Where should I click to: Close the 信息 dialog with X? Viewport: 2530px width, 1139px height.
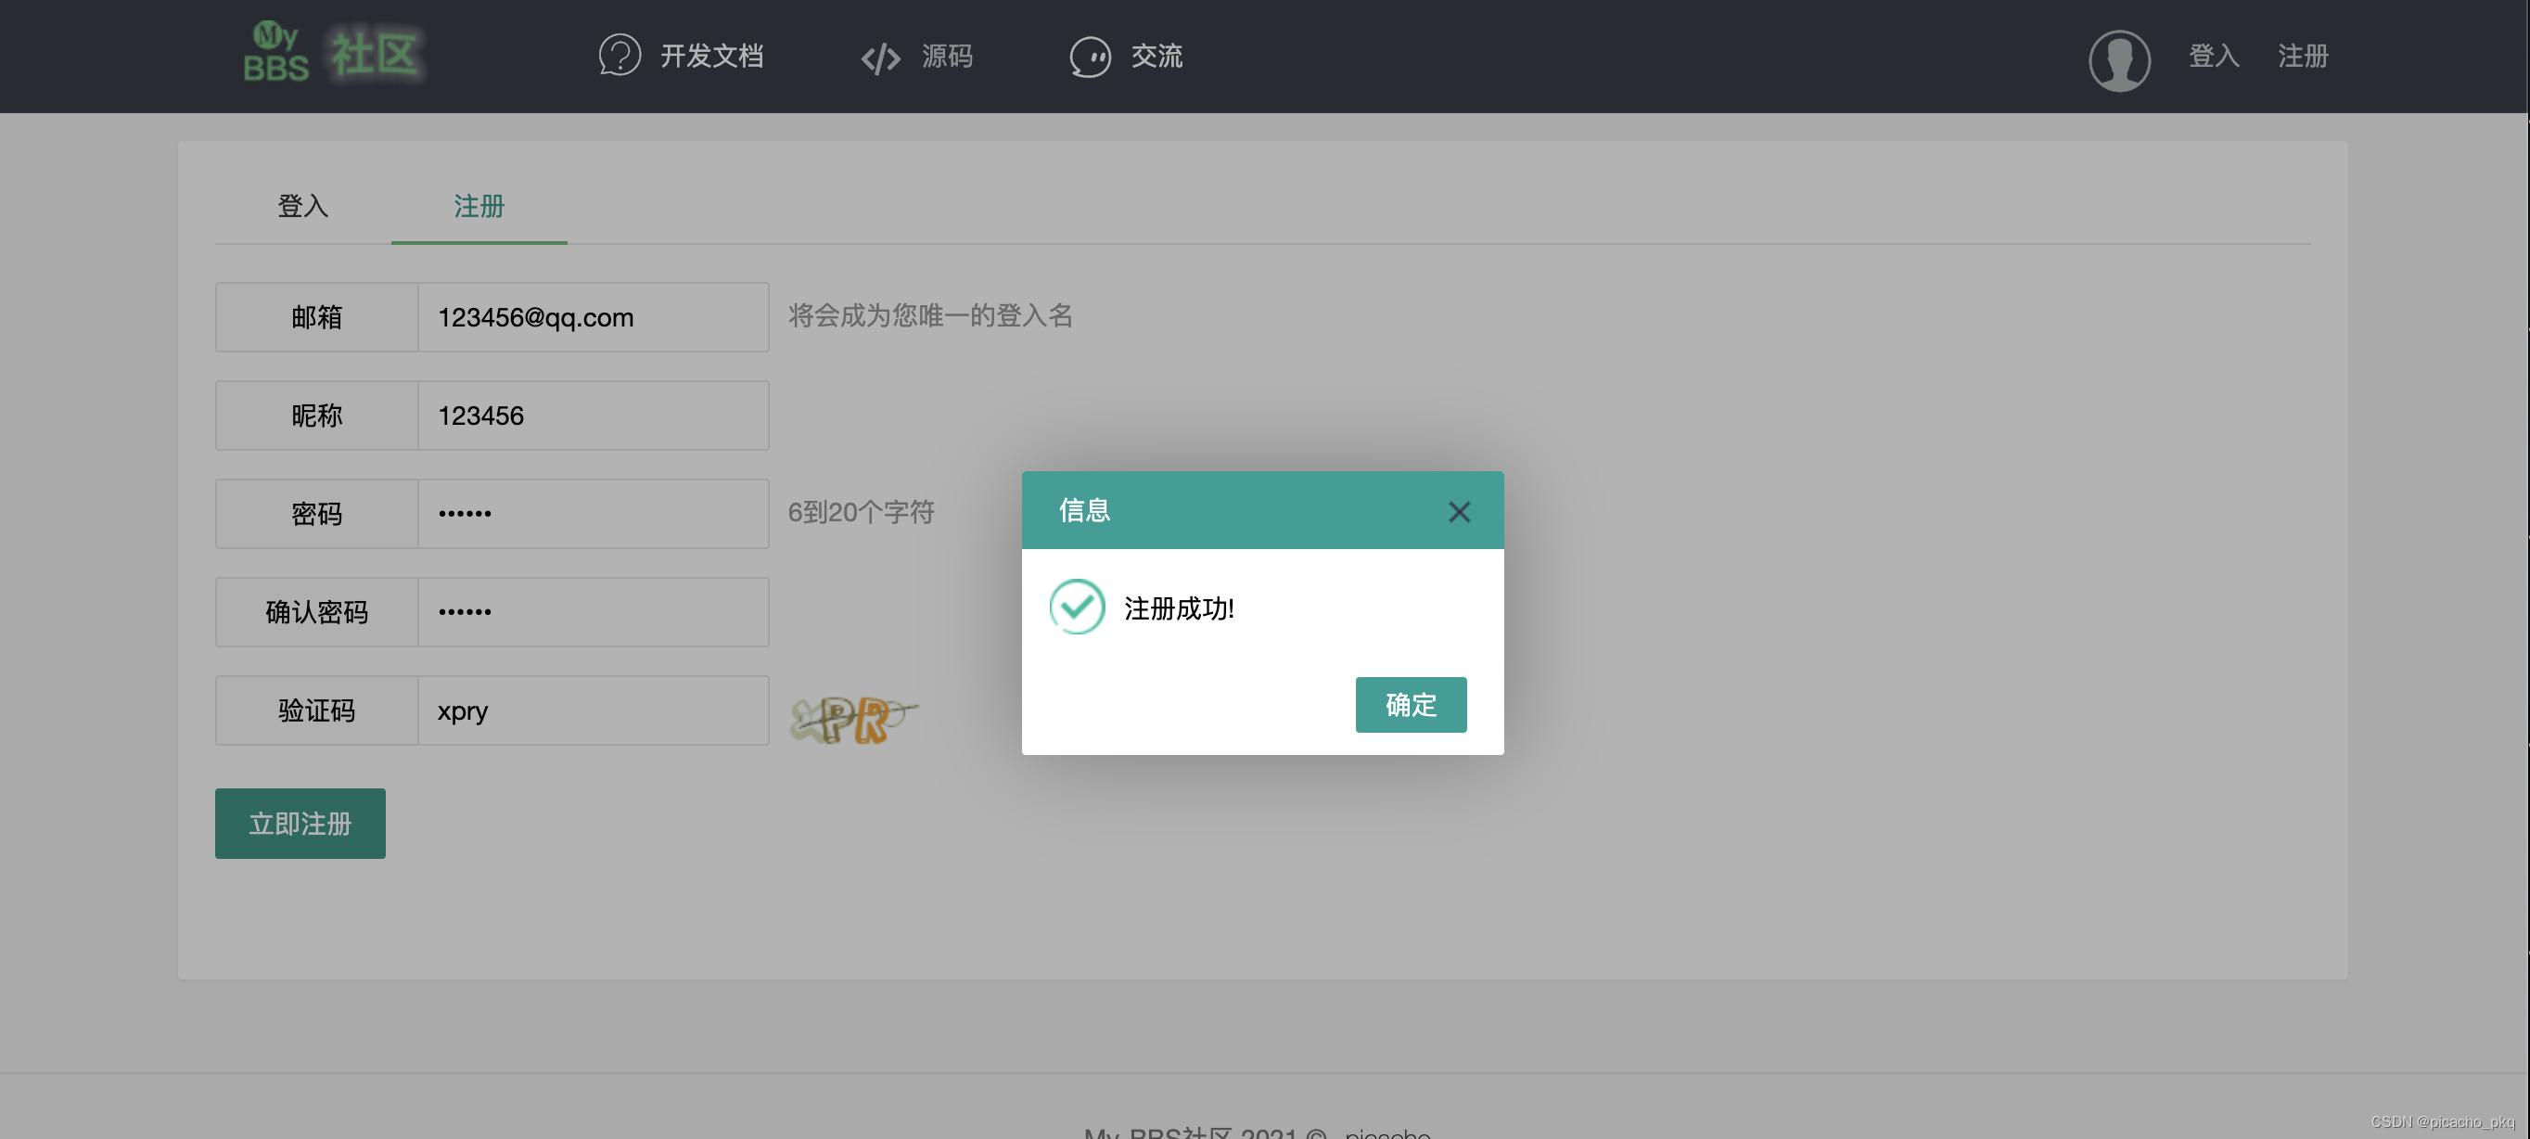tap(1459, 510)
